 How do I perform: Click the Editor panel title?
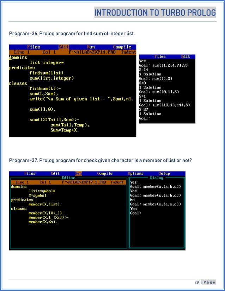[x=68, y=178]
